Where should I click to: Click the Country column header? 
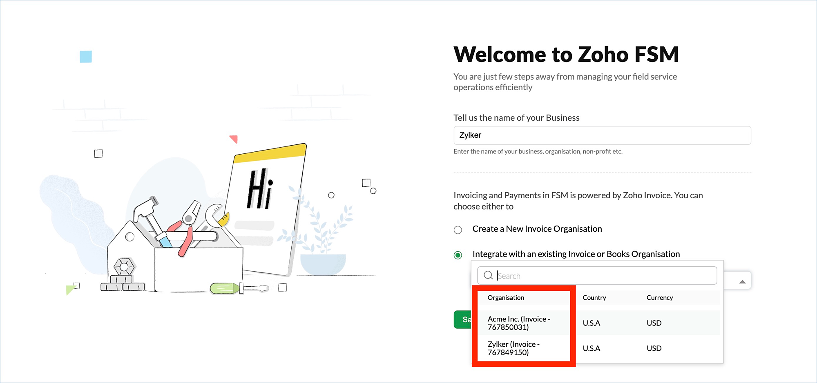click(594, 298)
